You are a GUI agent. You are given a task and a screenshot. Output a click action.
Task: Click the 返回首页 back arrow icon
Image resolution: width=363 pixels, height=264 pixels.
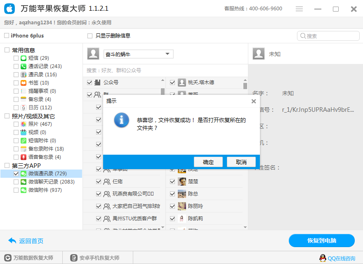(12, 241)
